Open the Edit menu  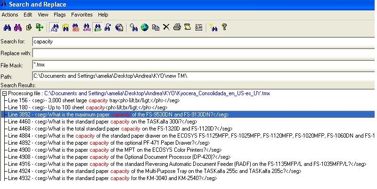click(28, 15)
